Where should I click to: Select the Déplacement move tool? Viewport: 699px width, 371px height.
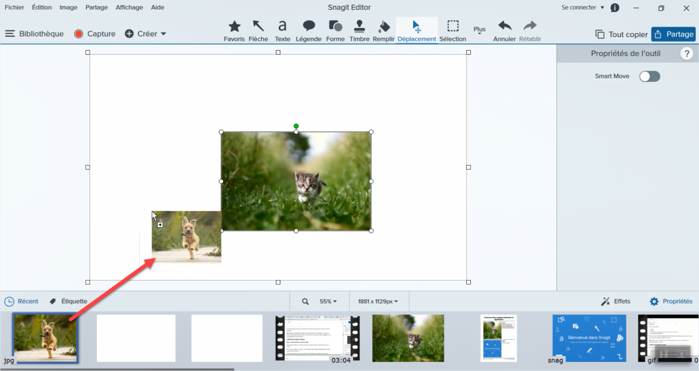(x=417, y=31)
